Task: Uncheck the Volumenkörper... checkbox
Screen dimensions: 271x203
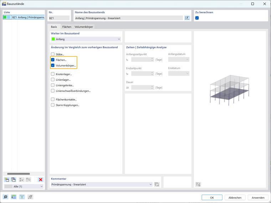Action: click(x=53, y=66)
